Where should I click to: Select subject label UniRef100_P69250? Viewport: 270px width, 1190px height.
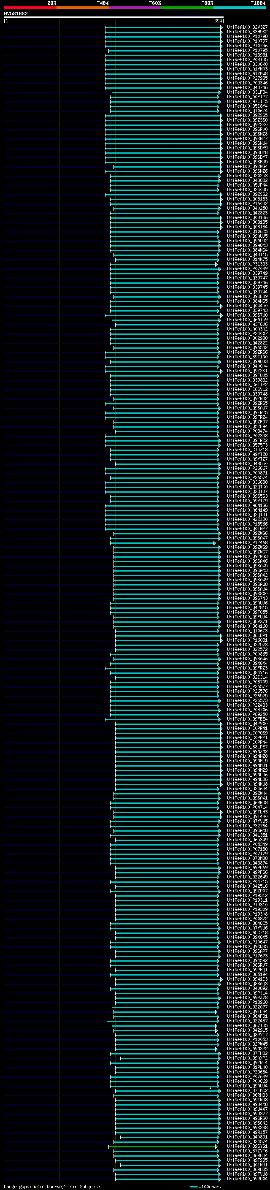coord(247,715)
